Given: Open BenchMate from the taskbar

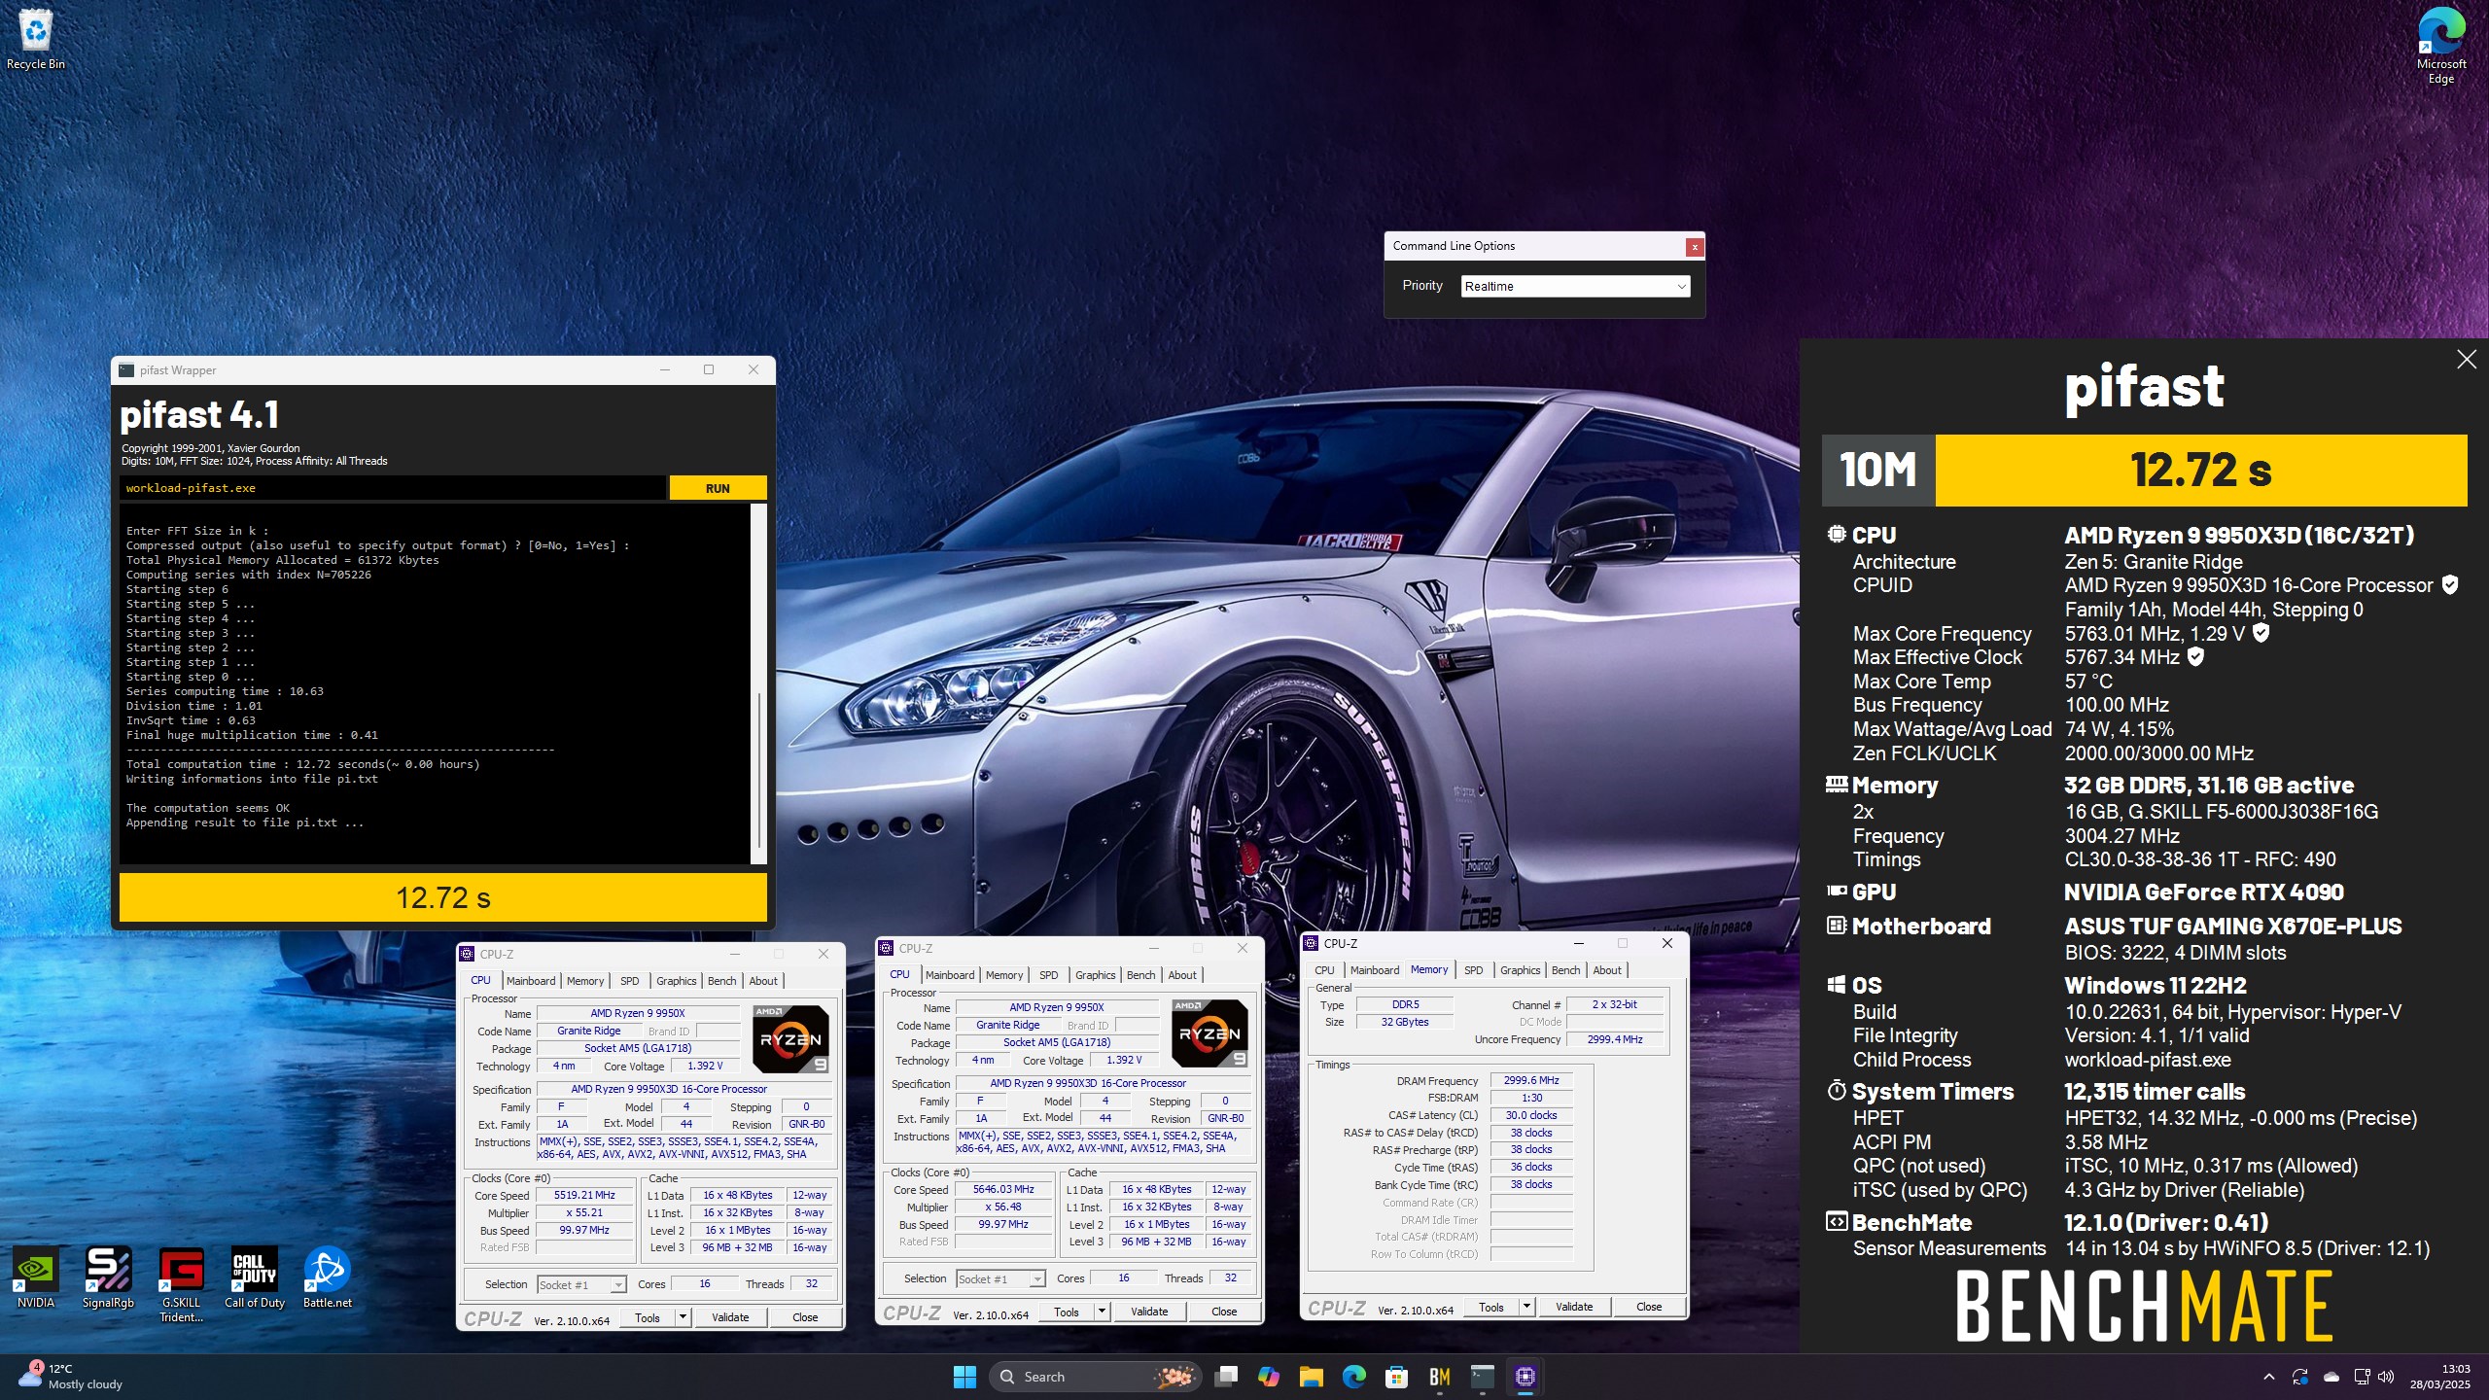Looking at the screenshot, I should pos(1439,1377).
